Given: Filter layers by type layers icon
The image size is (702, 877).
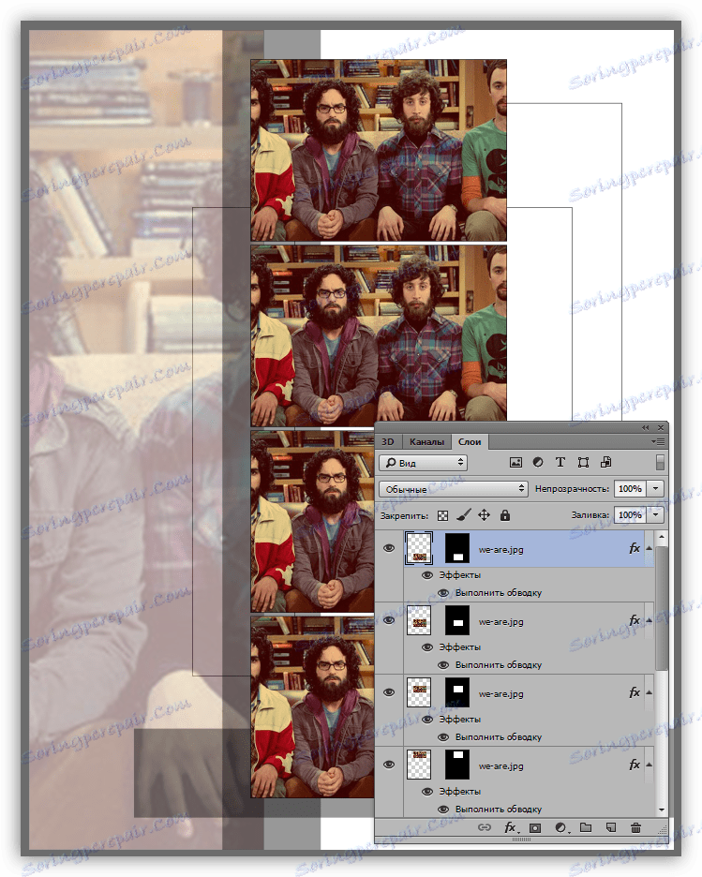Looking at the screenshot, I should click(x=560, y=463).
